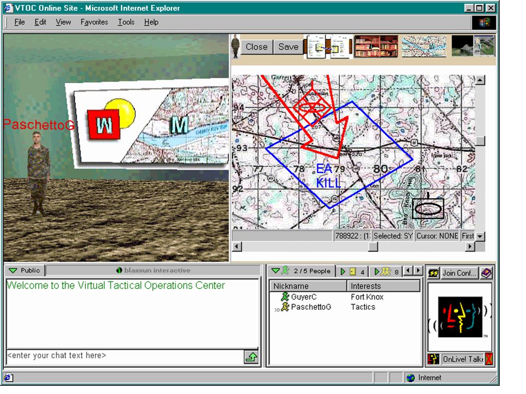The width and height of the screenshot is (526, 394).
Task: Select PaschettoG in the people list
Action: [x=311, y=307]
